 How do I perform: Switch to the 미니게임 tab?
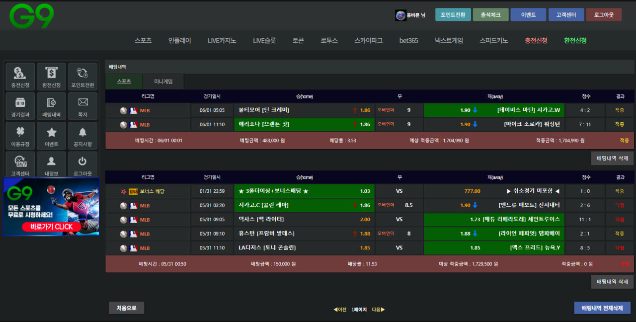163,81
